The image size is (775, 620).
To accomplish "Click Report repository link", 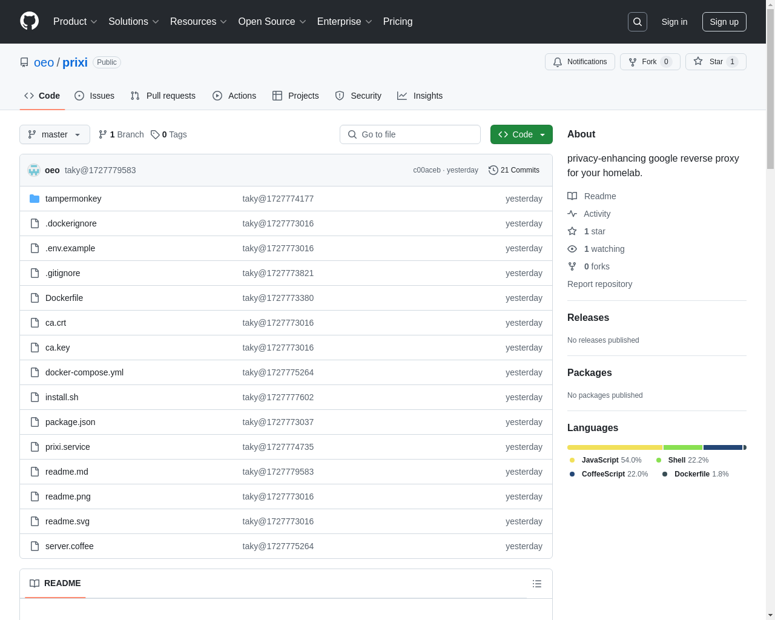I will click(x=599, y=284).
